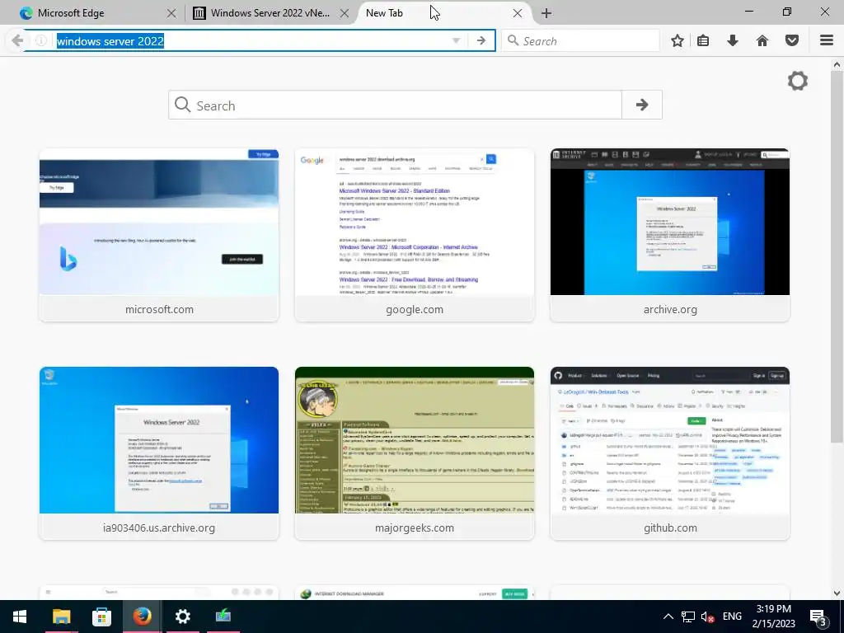Open Settings gear on taskbar
Viewport: 844px width, 633px height.
coord(182,617)
